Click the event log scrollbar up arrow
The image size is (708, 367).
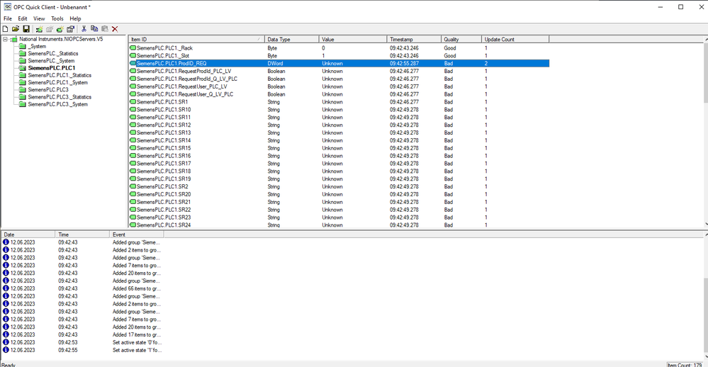coord(705,235)
